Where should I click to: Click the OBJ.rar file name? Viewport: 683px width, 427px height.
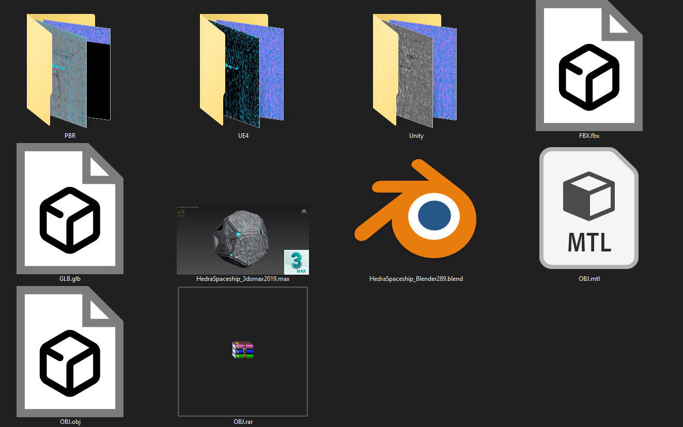click(x=243, y=422)
